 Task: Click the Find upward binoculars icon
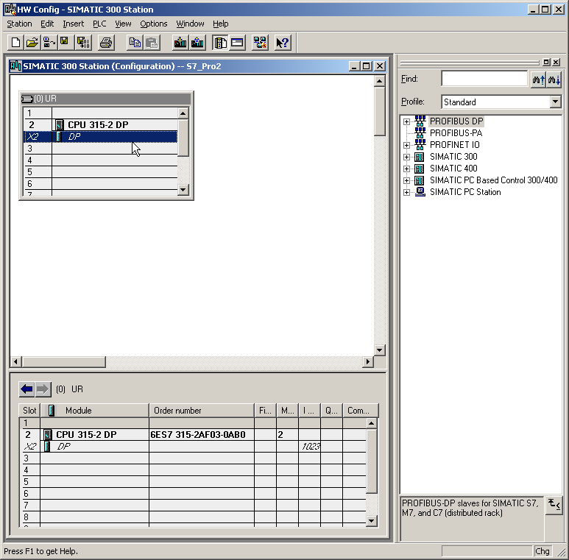[x=539, y=79]
